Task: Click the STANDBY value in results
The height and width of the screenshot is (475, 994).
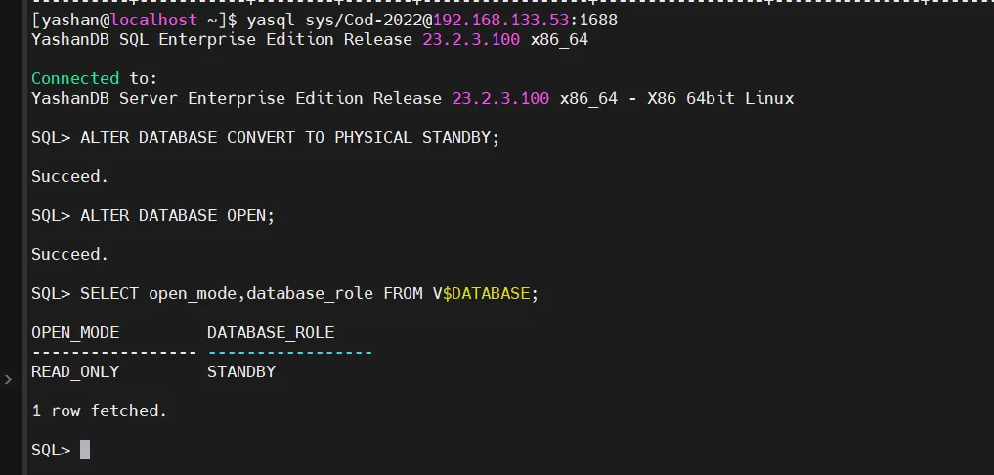Action: (x=241, y=371)
